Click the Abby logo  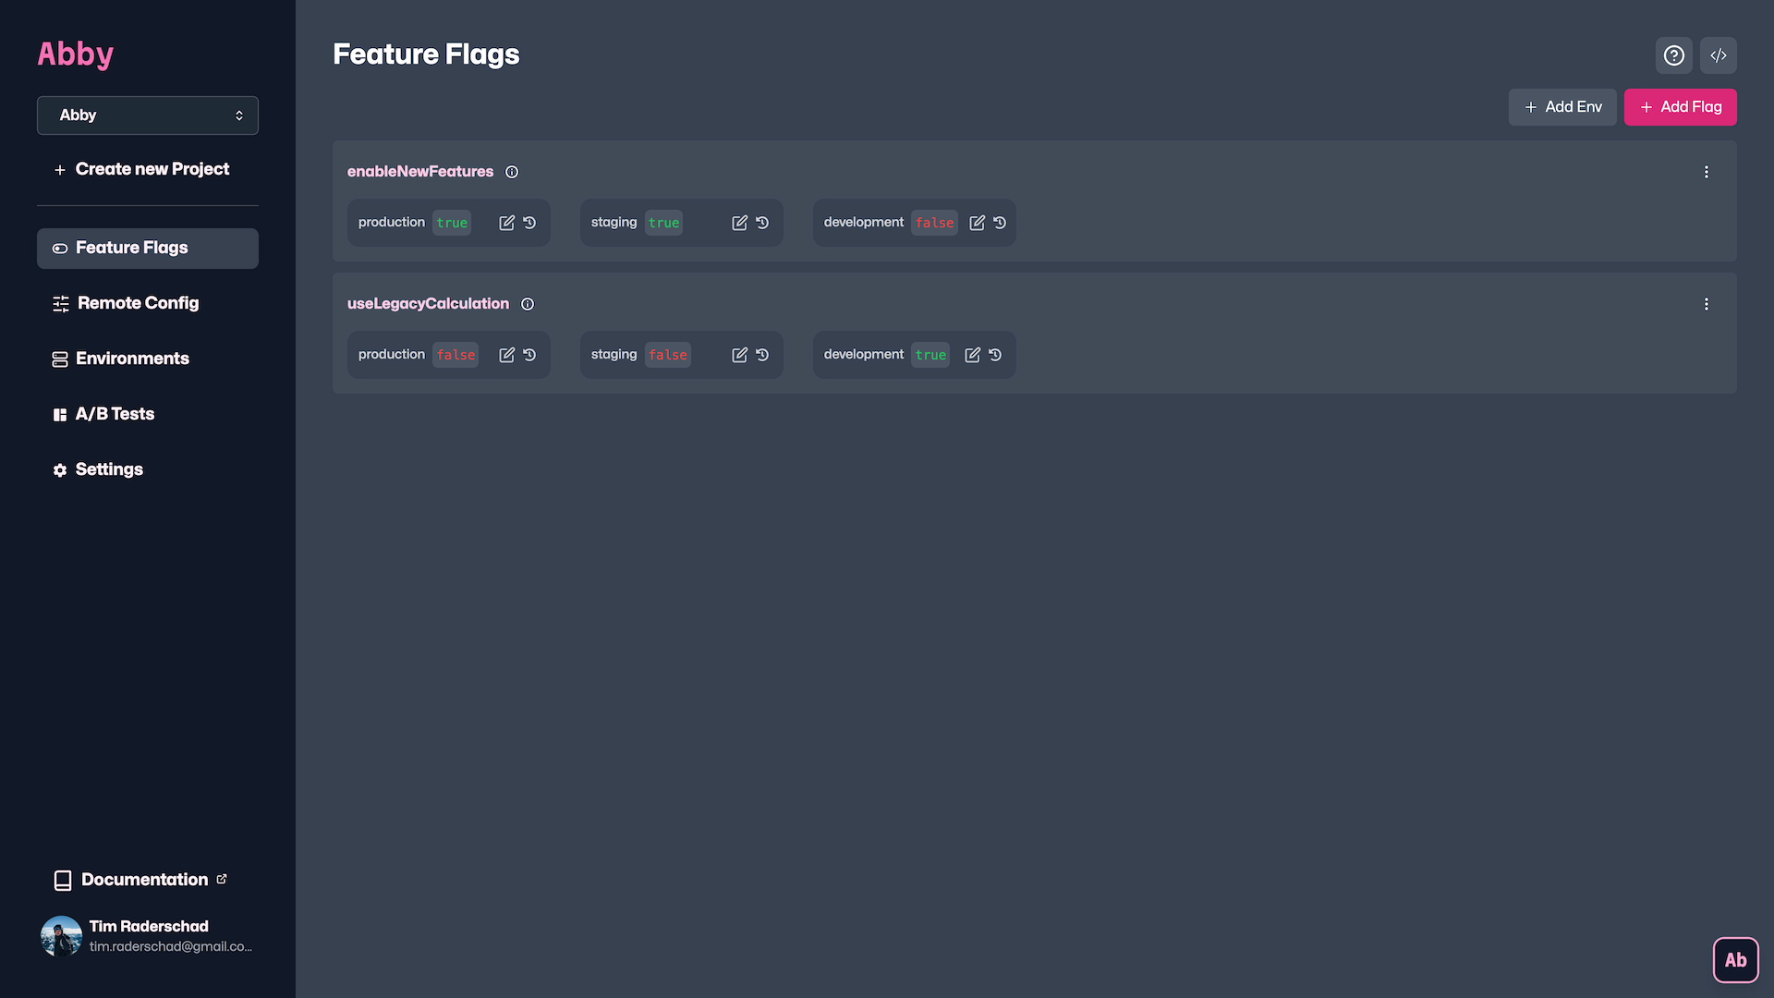pos(76,54)
